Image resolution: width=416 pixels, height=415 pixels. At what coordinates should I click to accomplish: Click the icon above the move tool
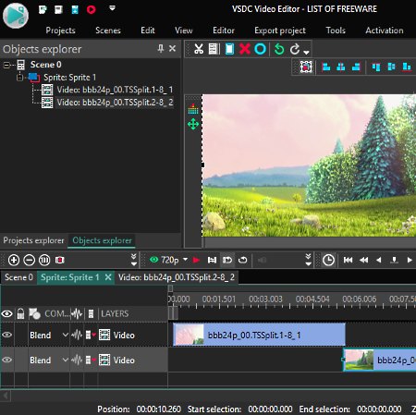tap(193, 109)
